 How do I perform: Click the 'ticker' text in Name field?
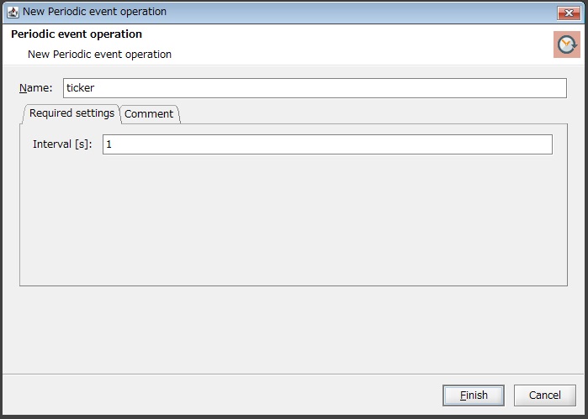click(81, 88)
